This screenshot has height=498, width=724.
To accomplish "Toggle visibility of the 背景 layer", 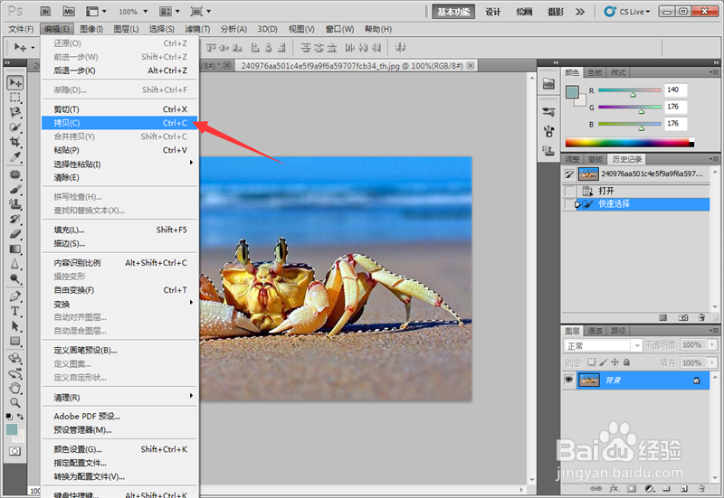I will (569, 380).
